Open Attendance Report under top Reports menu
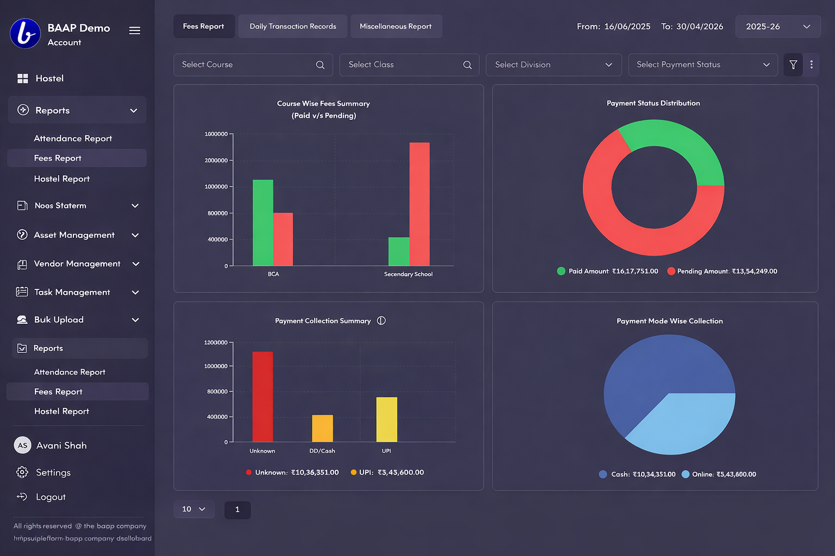 pos(73,138)
